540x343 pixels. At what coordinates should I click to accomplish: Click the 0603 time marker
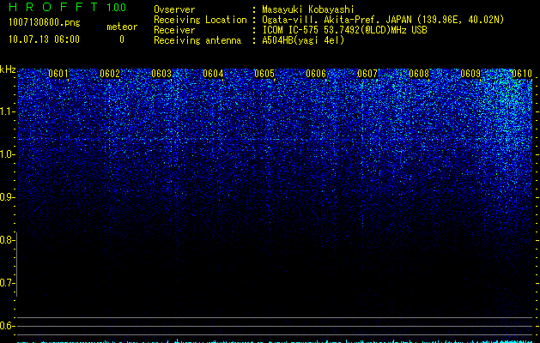[161, 74]
